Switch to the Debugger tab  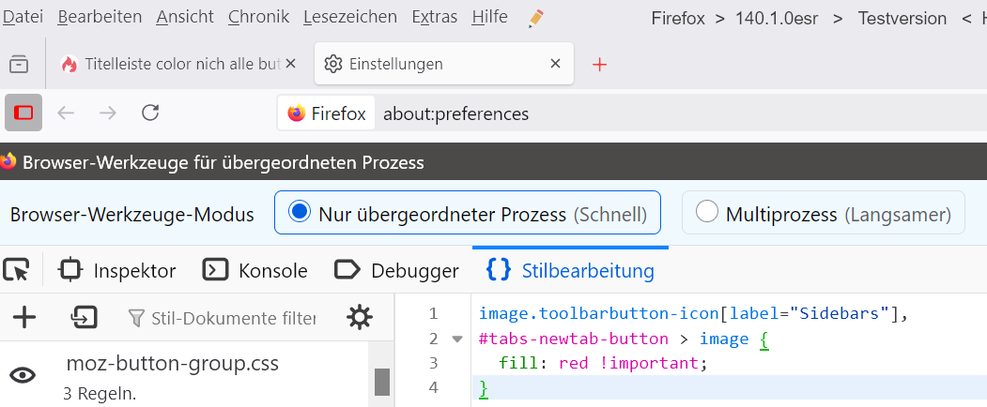[396, 271]
